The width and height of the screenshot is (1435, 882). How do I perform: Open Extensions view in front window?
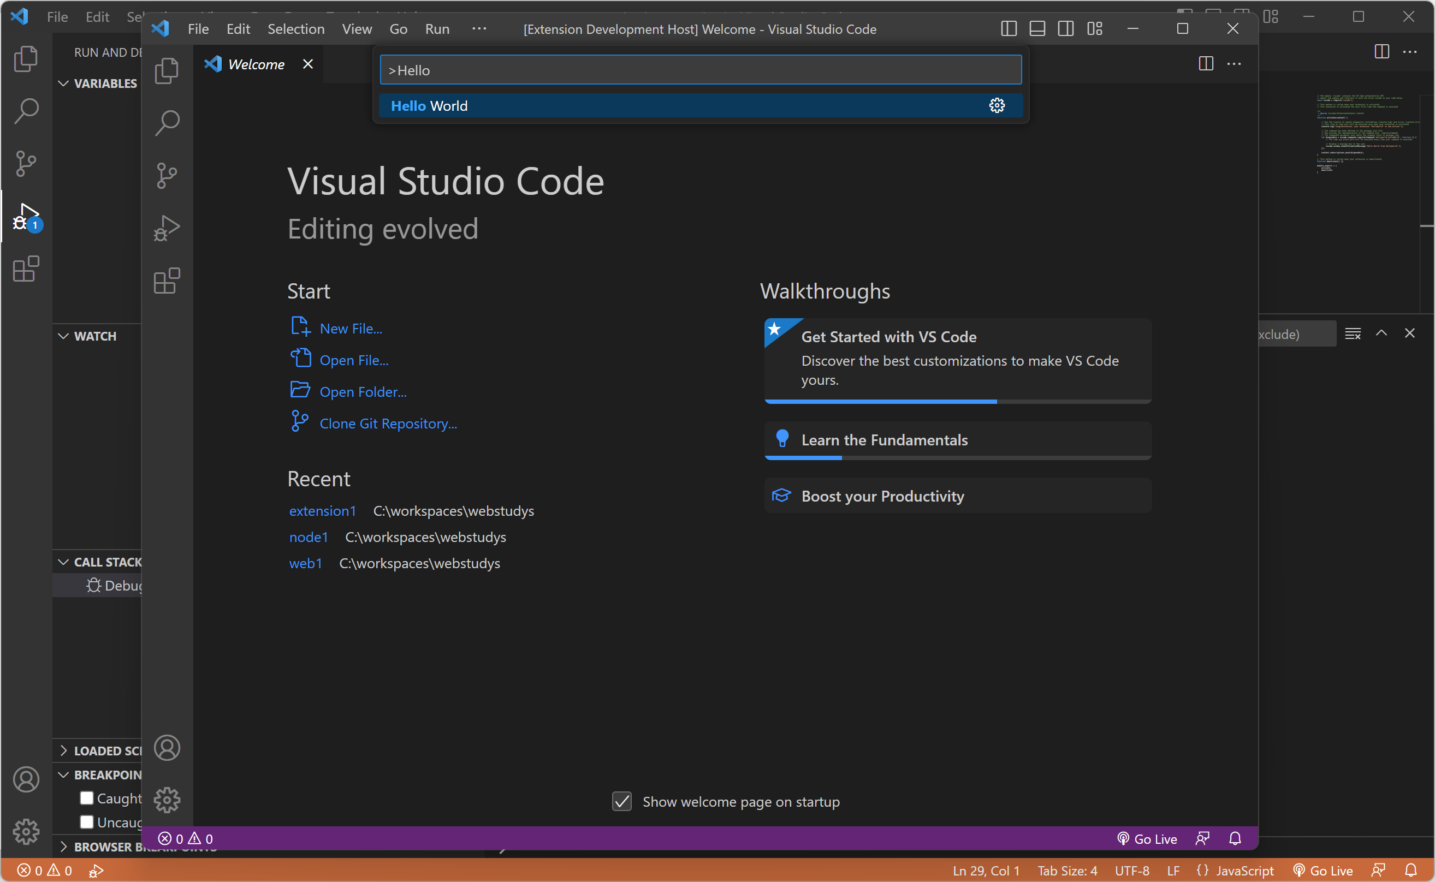pyautogui.click(x=167, y=281)
